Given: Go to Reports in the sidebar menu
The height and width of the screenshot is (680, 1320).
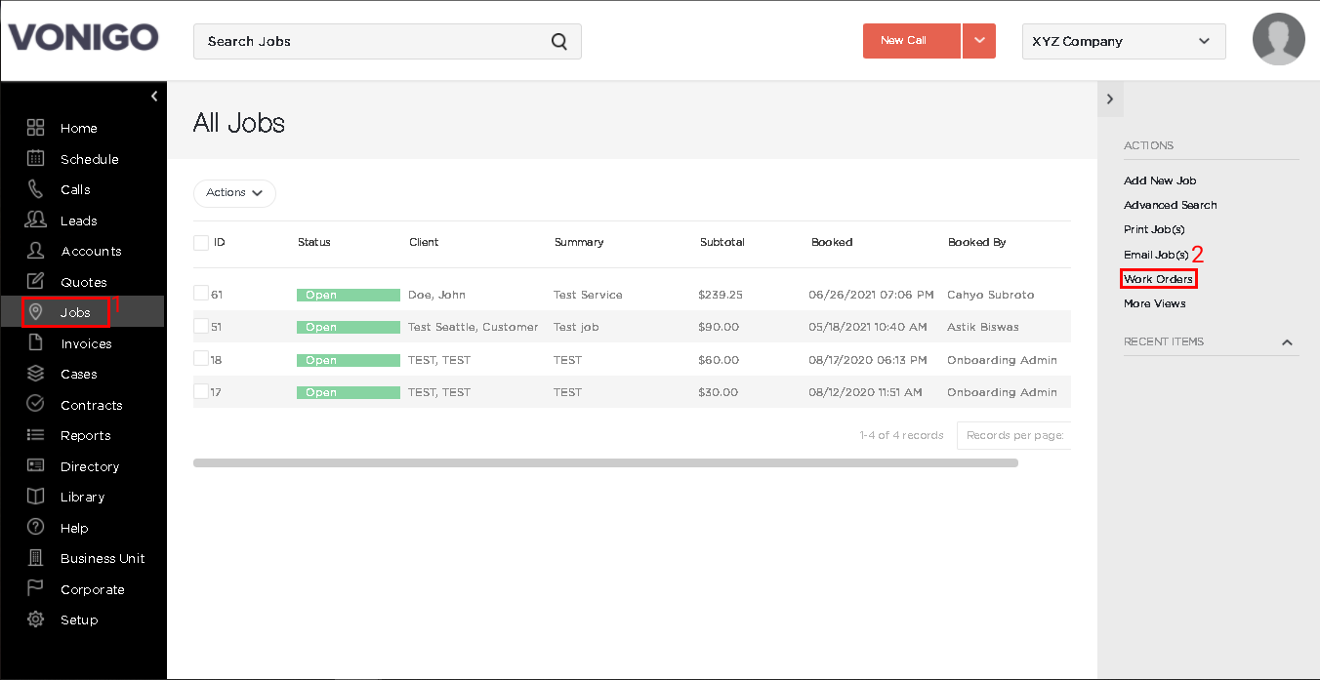Looking at the screenshot, I should (x=83, y=435).
